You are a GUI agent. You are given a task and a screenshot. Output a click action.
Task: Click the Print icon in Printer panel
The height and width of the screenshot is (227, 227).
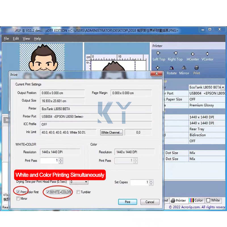coord(196,68)
